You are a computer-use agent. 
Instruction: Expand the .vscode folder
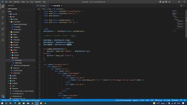(x=15, y=14)
